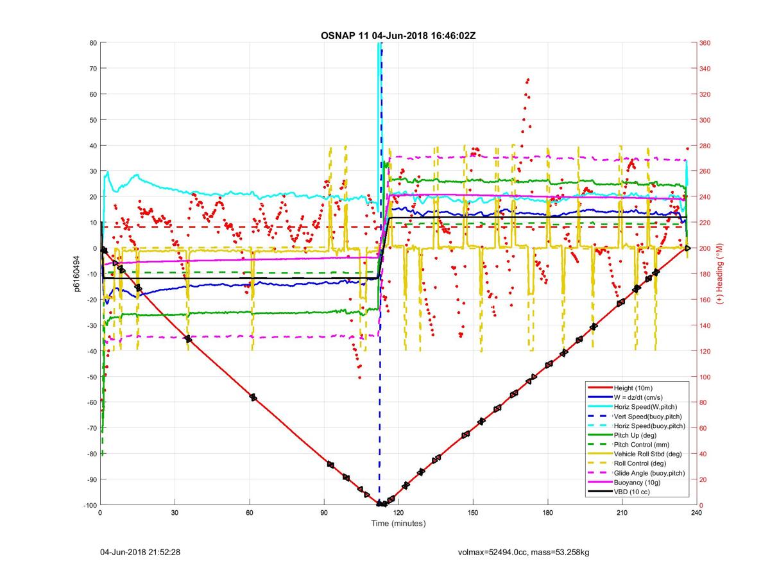Click the right heading axis tick '300'
The height and width of the screenshot is (568, 770).
click(x=706, y=120)
